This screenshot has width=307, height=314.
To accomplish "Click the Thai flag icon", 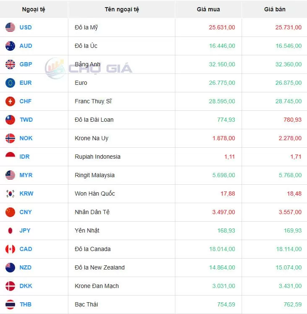I will tap(10, 305).
